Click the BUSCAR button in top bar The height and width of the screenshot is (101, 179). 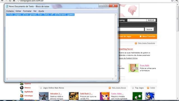(x=151, y=20)
